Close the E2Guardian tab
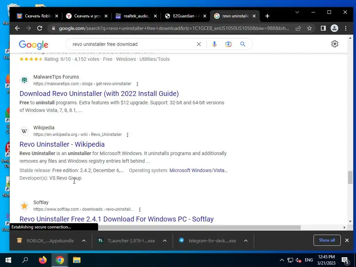The width and height of the screenshot is (356, 267). point(204,16)
